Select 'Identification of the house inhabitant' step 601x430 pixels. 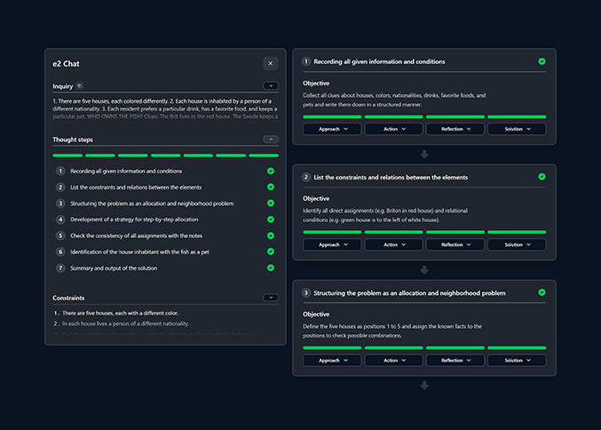pyautogui.click(x=141, y=251)
